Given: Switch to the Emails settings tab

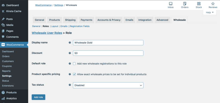Looking at the screenshot, I should pos(129,20).
